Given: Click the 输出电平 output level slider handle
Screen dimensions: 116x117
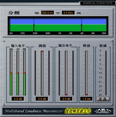Looking at the screenshot, I should [66, 94].
